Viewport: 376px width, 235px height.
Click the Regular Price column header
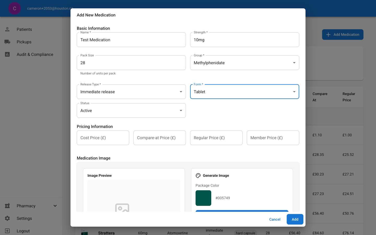(x=349, y=97)
